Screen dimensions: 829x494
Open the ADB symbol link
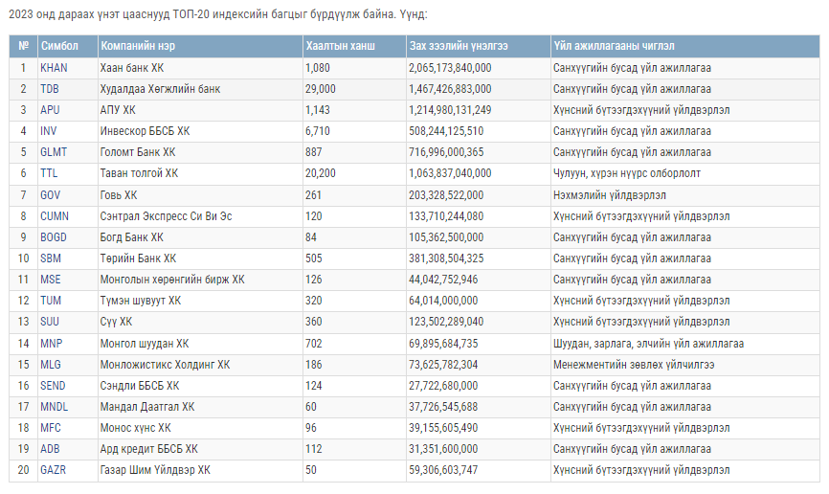pyautogui.click(x=50, y=450)
